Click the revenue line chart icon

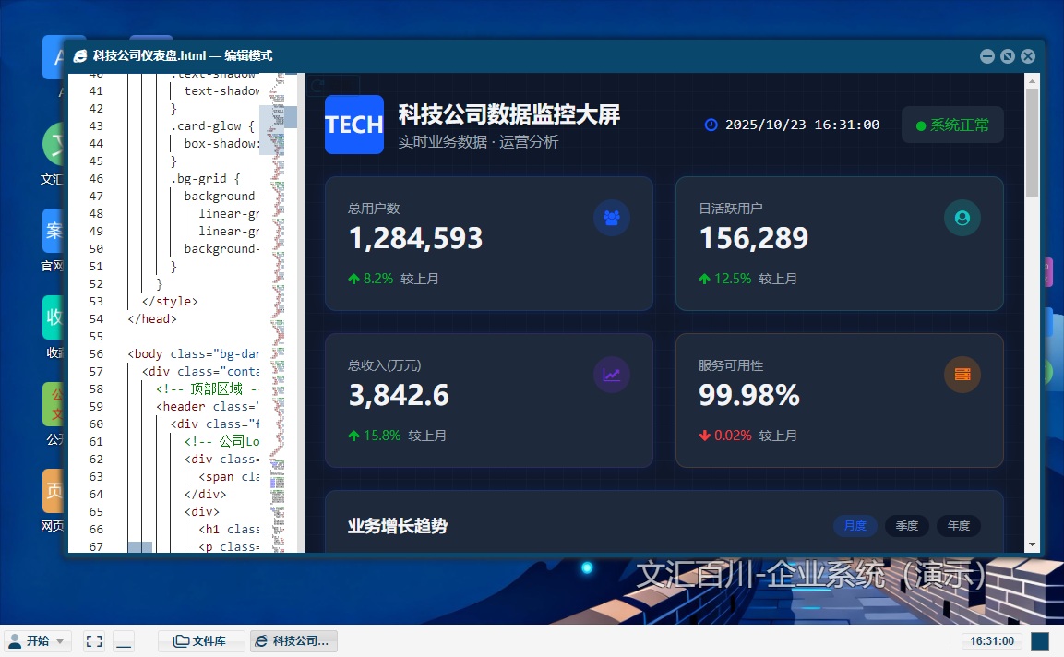coord(611,375)
